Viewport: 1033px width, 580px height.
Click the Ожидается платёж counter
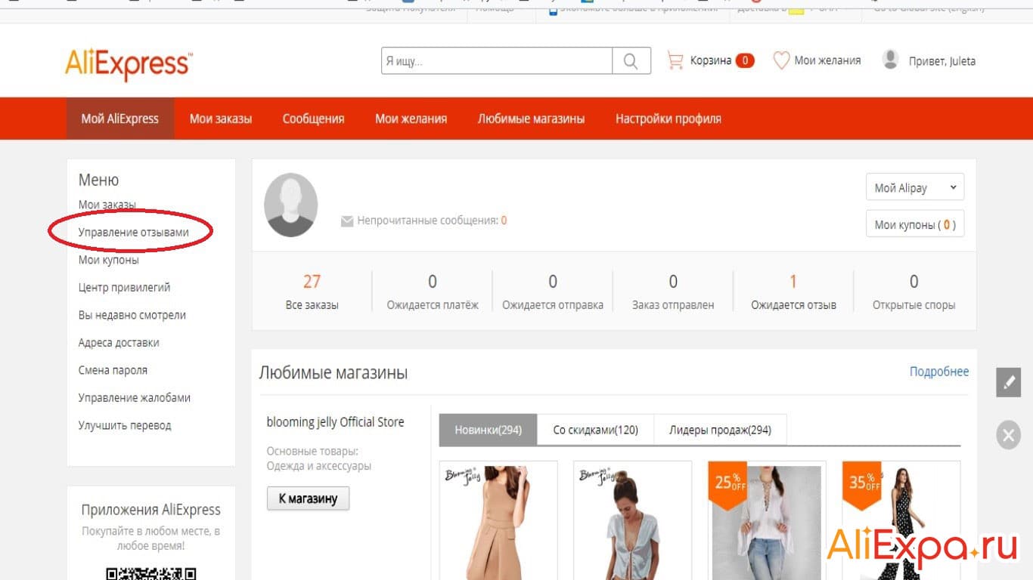tap(433, 292)
